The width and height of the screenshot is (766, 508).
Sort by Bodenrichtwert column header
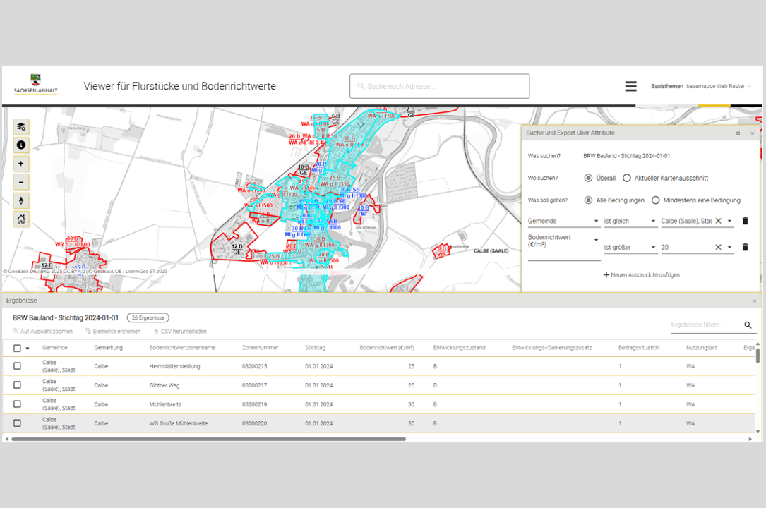pyautogui.click(x=386, y=348)
